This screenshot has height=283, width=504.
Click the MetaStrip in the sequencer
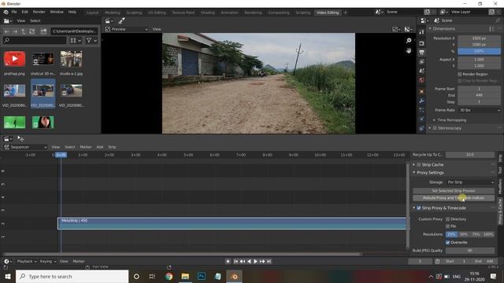pos(232,223)
